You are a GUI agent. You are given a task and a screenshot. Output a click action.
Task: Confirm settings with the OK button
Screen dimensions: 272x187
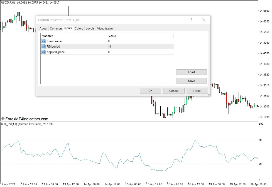[150, 91]
